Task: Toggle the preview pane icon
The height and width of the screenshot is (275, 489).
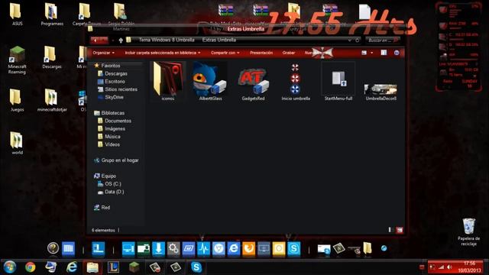Action: (x=384, y=53)
